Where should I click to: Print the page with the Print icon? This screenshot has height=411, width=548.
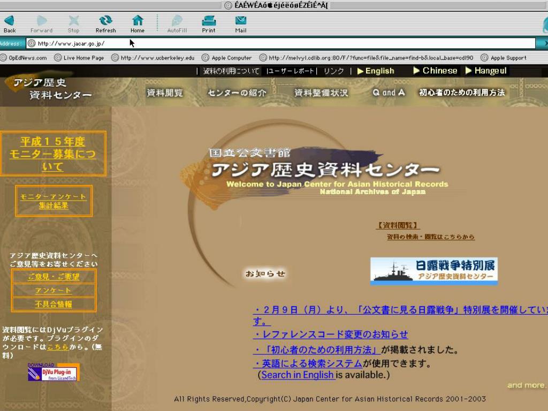click(x=209, y=21)
